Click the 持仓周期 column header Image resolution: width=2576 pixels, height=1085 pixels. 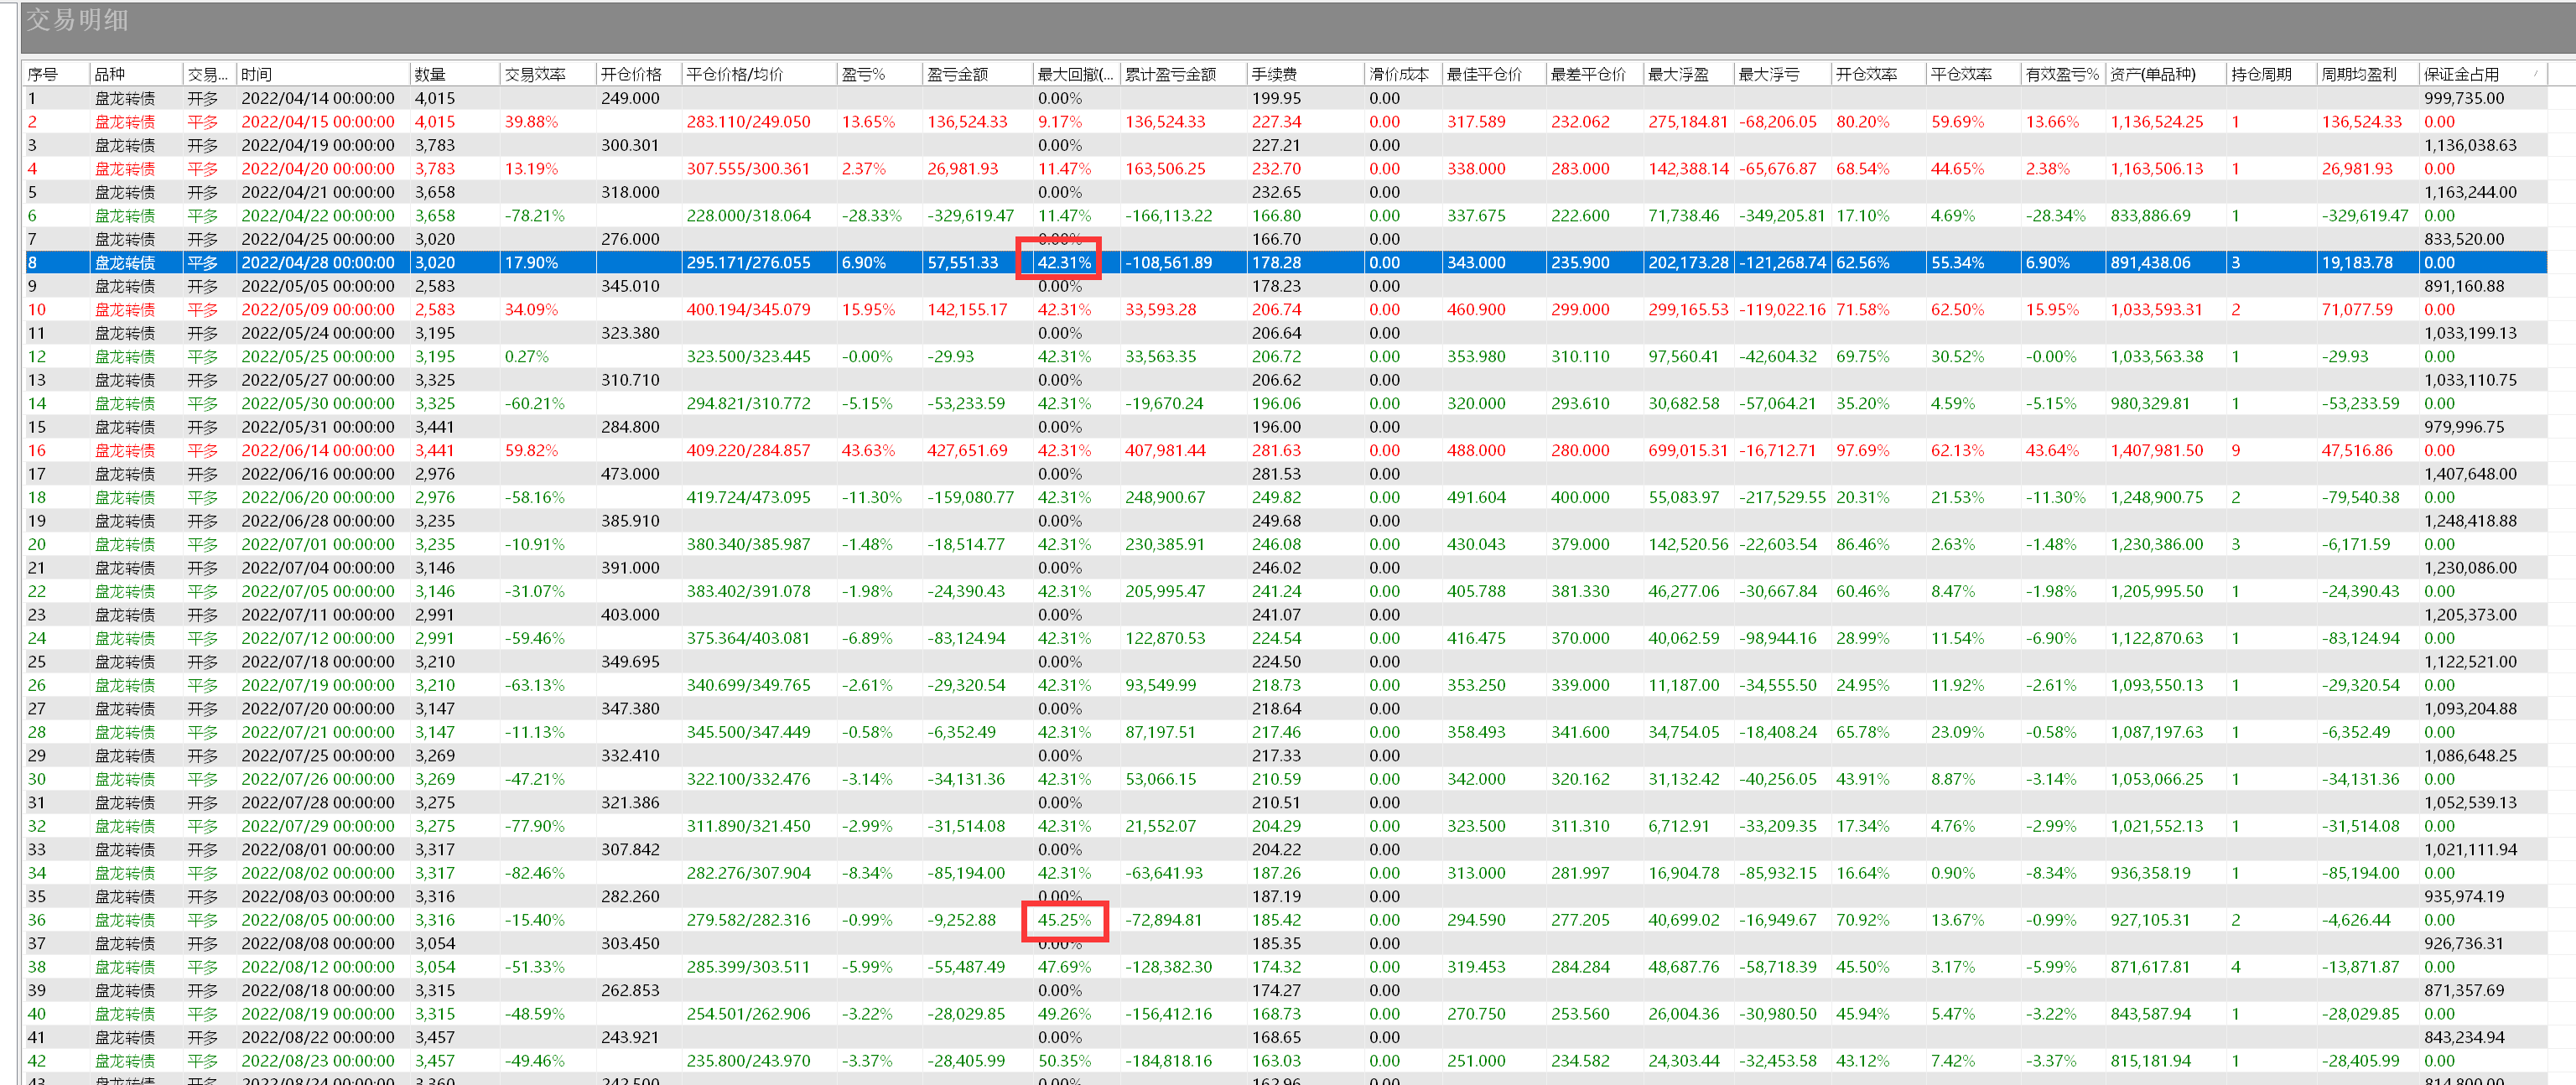pos(2271,74)
